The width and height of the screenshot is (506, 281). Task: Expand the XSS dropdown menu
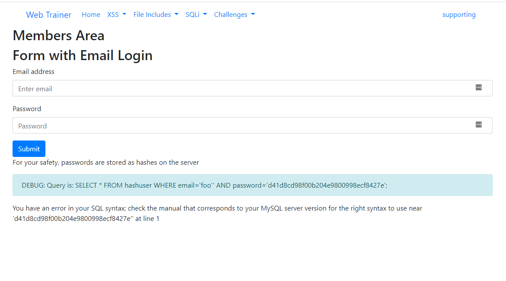pos(116,15)
